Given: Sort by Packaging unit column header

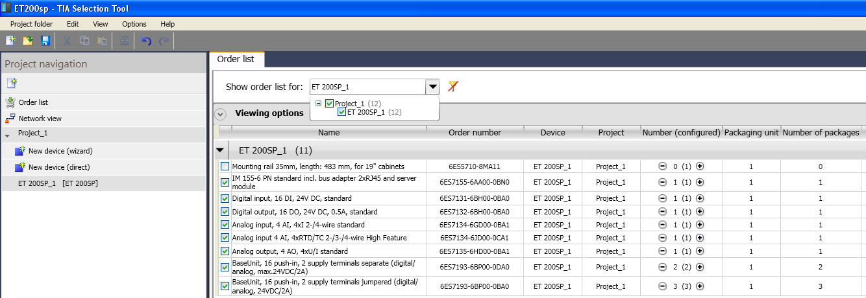Looking at the screenshot, I should click(x=752, y=132).
